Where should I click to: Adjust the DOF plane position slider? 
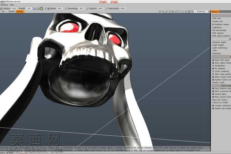[x=221, y=36]
